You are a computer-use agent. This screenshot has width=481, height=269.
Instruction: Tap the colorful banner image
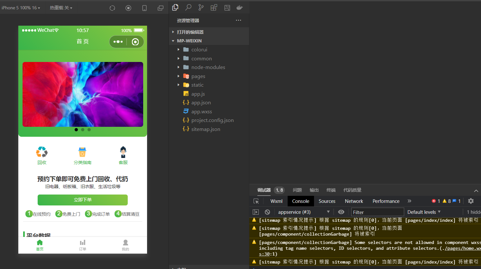coord(83,94)
